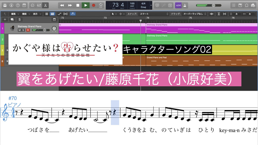Open List Editors icon

point(234,5)
